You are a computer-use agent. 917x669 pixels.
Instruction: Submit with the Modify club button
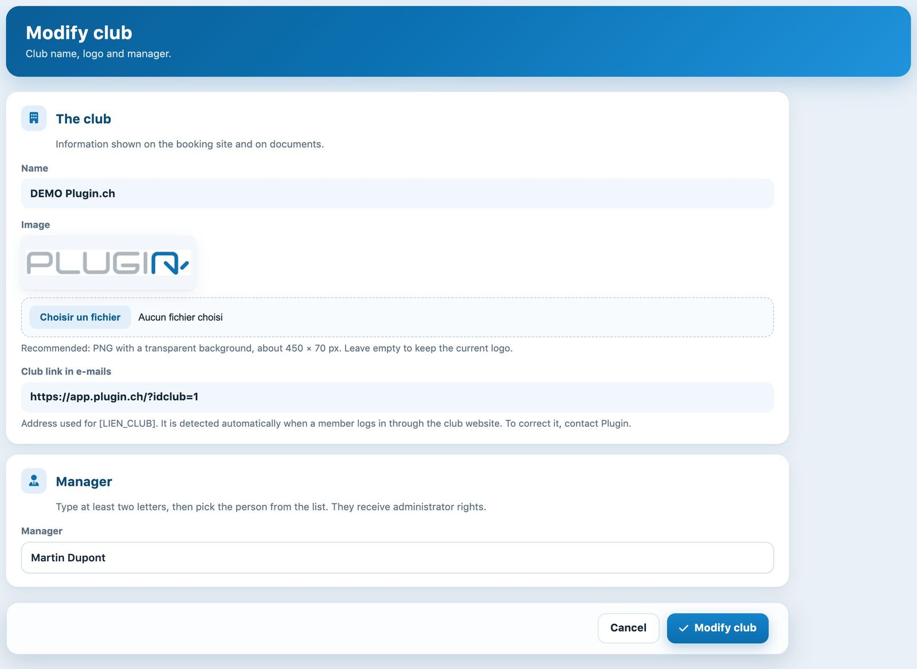coord(718,628)
